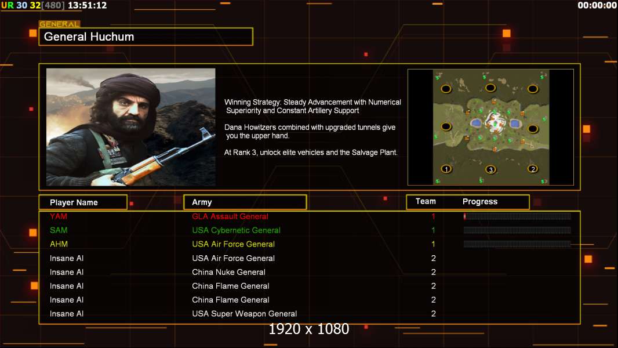Click YAM's loading progress bar
Screen dimensions: 618x348
coord(517,216)
